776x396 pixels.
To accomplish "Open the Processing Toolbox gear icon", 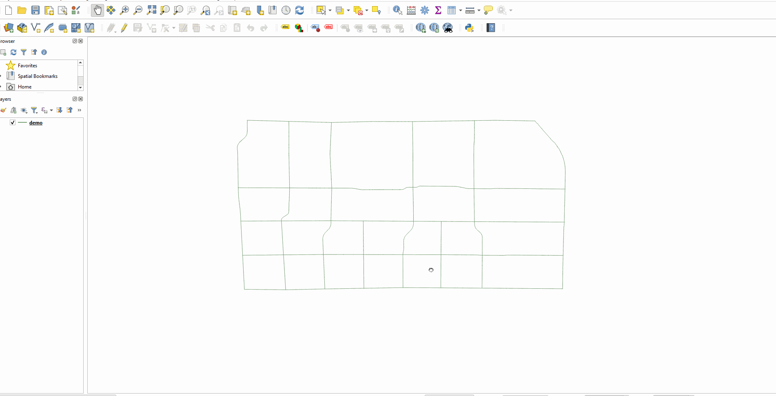I will pos(425,10).
